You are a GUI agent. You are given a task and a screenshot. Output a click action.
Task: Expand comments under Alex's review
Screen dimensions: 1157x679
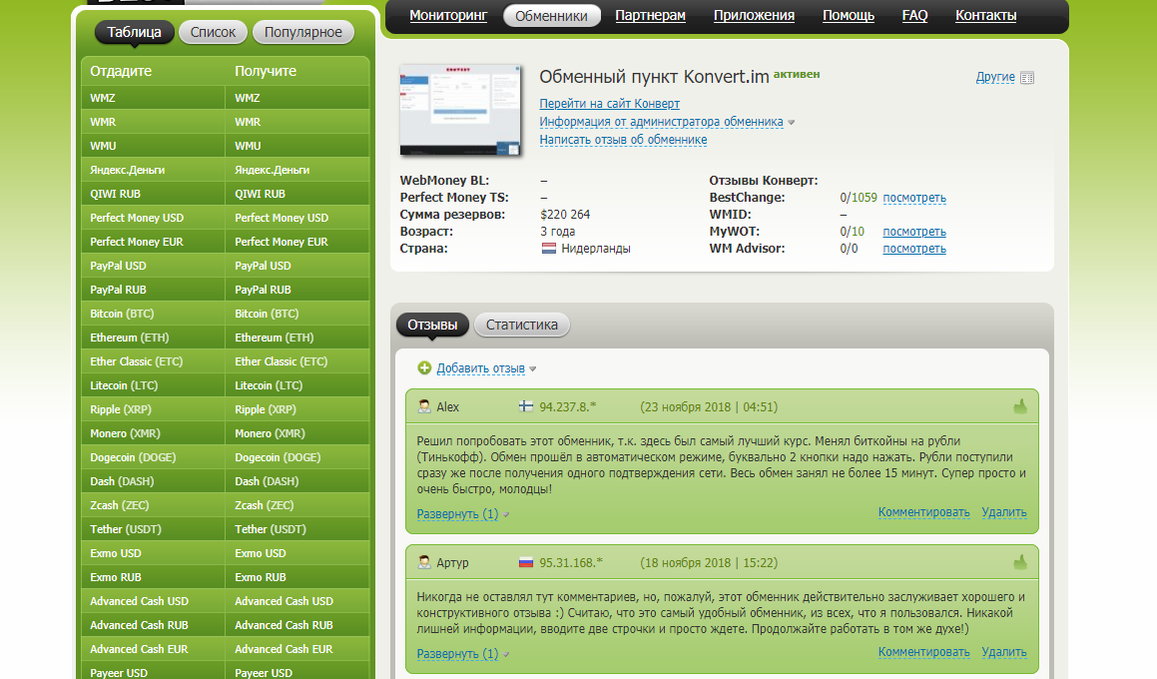point(457,514)
